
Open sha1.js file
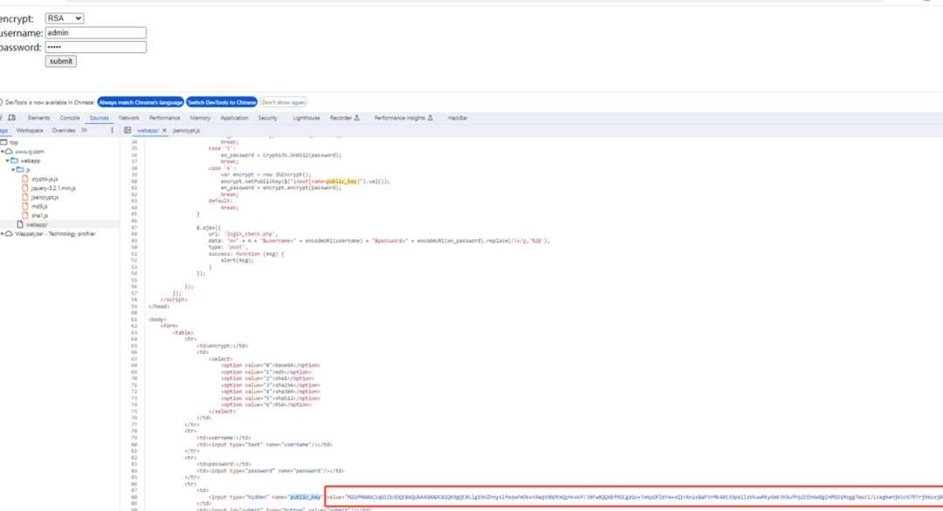[39, 215]
